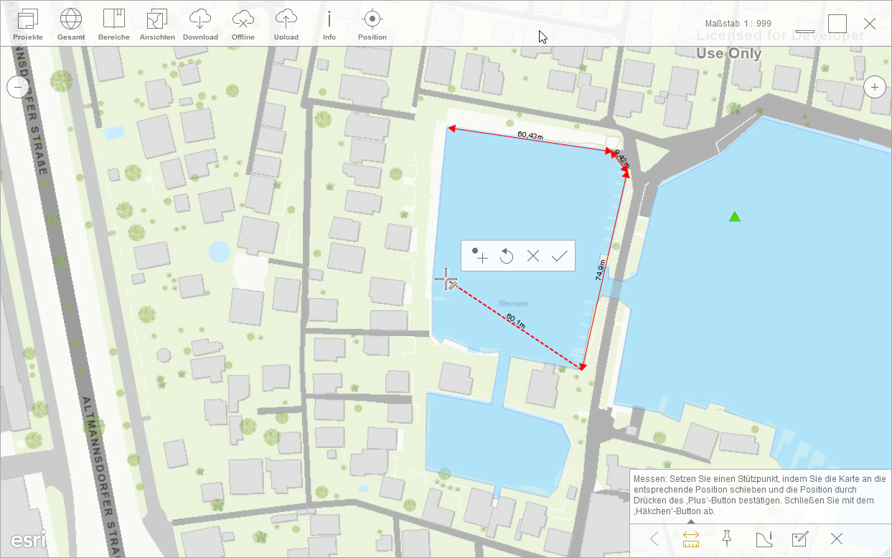Image resolution: width=892 pixels, height=558 pixels.
Task: Go back using left chevron arrow
Action: 654,539
